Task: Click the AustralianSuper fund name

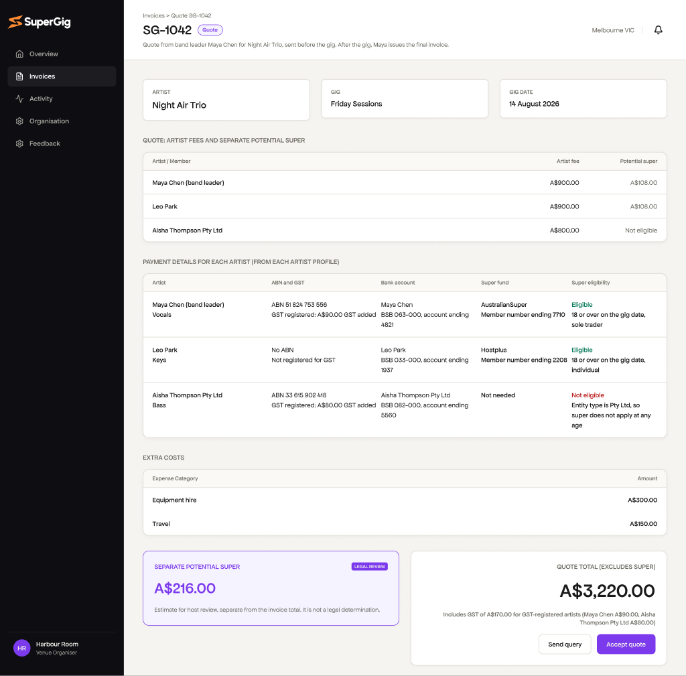Action: (504, 305)
